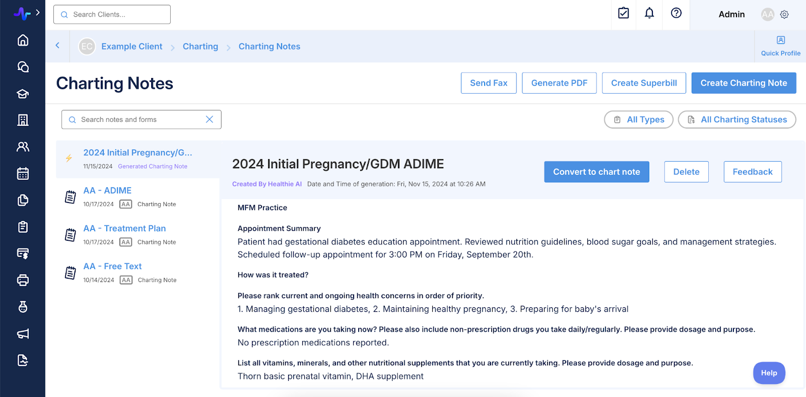The image size is (806, 397).
Task: Select the AA - Treatment Plan note
Action: pyautogui.click(x=124, y=229)
